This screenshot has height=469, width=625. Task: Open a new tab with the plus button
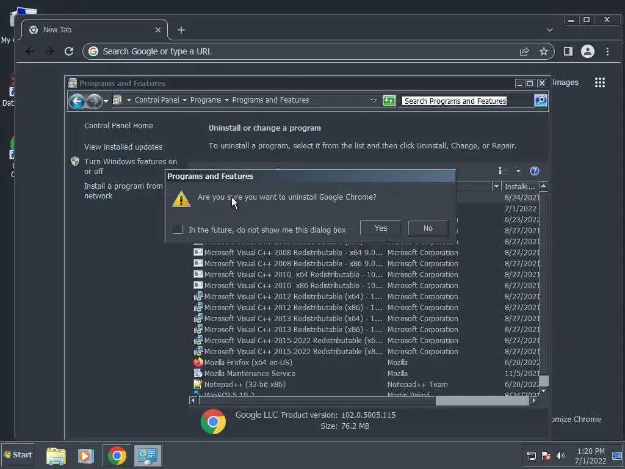coord(181,30)
